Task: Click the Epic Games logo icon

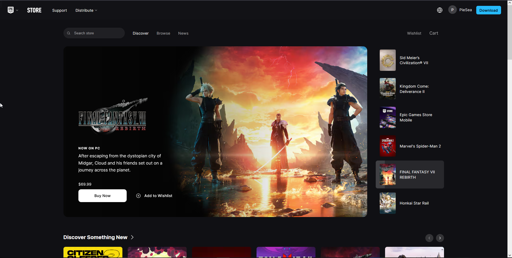Action: (11, 10)
